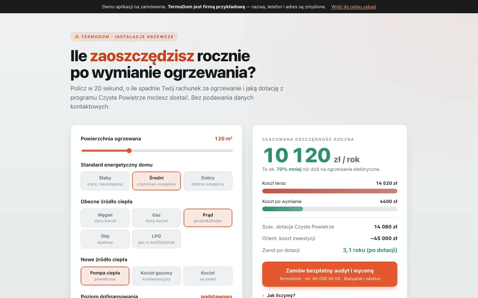Viewport: 478px width, 298px height.
Task: Click the 120 m² area value
Action: pos(223,139)
